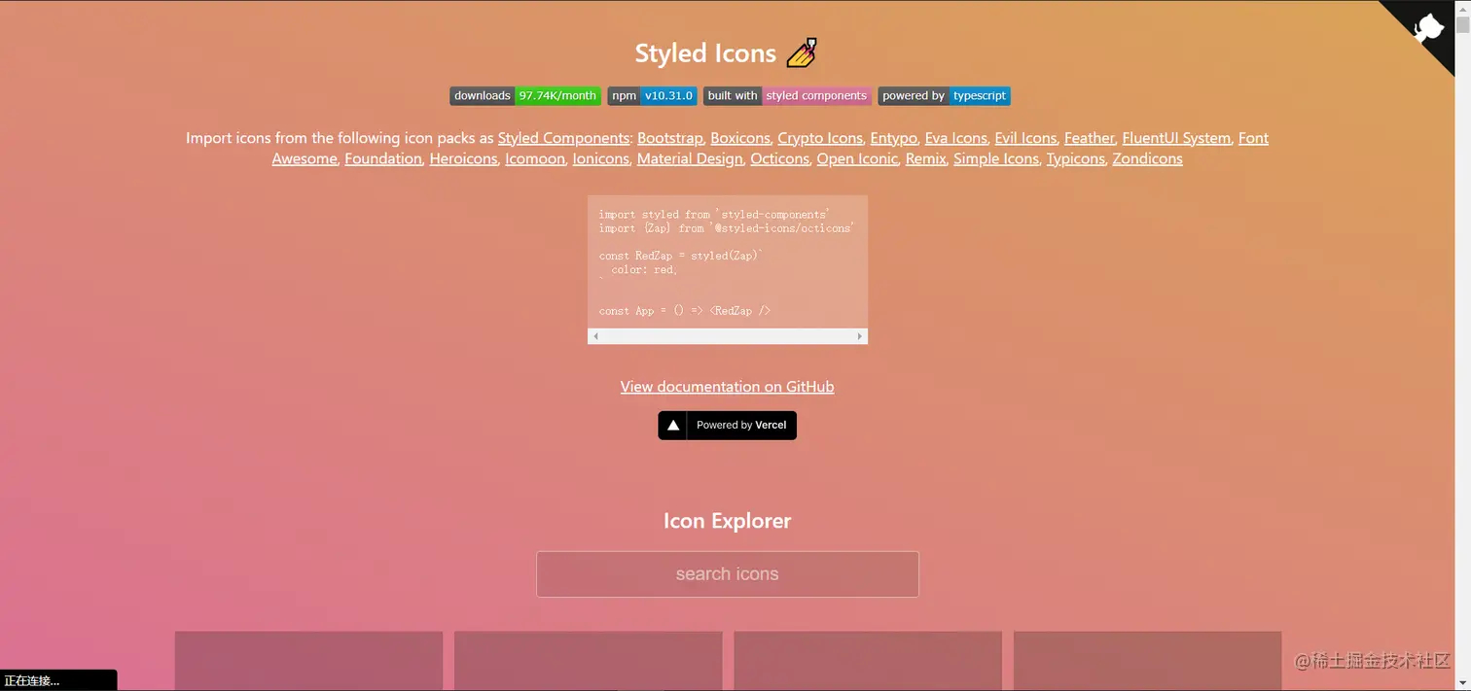Click code box left scroll arrow
1471x691 pixels.
(595, 336)
